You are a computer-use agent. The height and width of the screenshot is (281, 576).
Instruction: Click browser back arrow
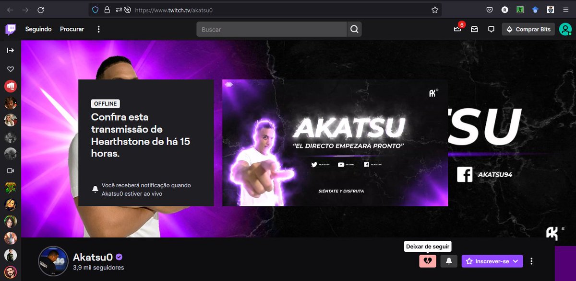click(x=10, y=10)
